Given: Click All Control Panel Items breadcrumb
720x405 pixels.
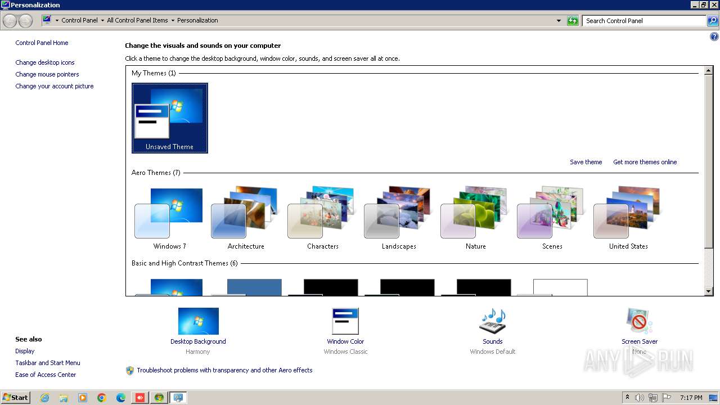Looking at the screenshot, I should pyautogui.click(x=137, y=20).
